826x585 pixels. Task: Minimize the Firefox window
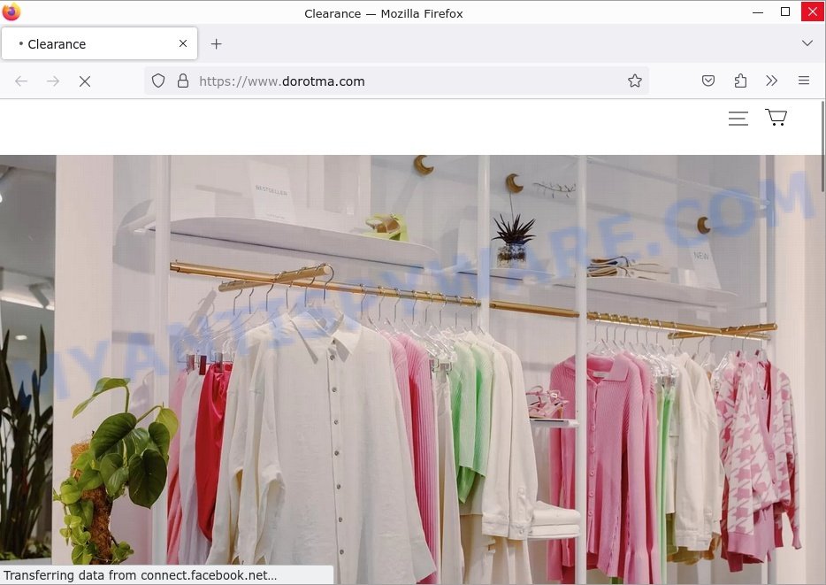pos(758,12)
